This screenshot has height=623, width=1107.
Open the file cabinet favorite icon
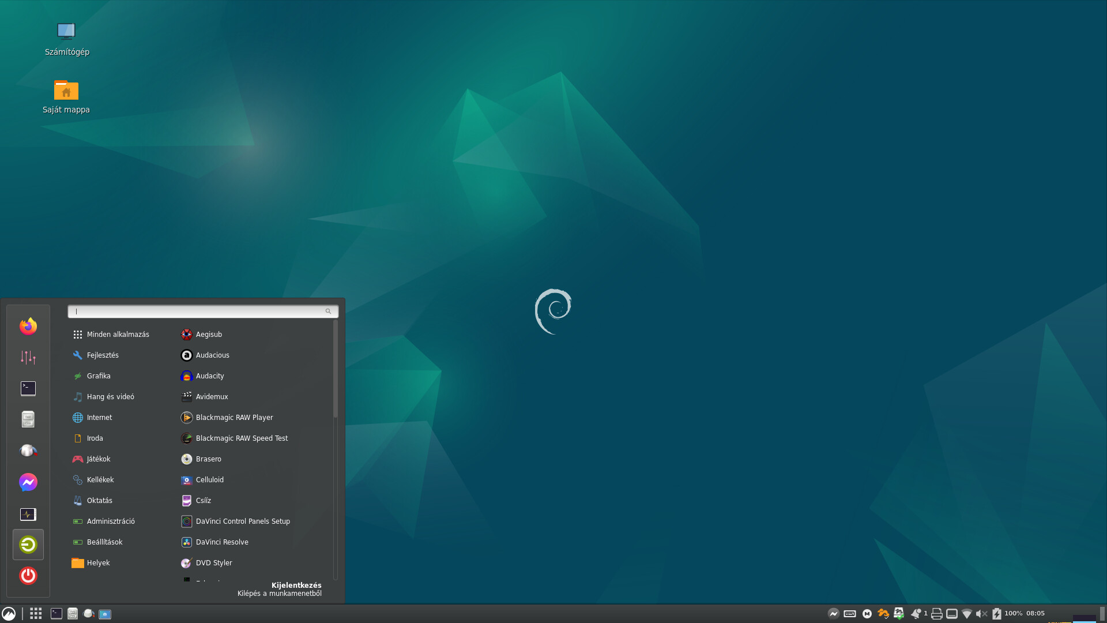[28, 419]
